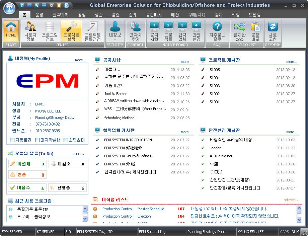Open 프로젝트 설정 wrench icon
This screenshot has width=308, height=236.
[71, 30]
